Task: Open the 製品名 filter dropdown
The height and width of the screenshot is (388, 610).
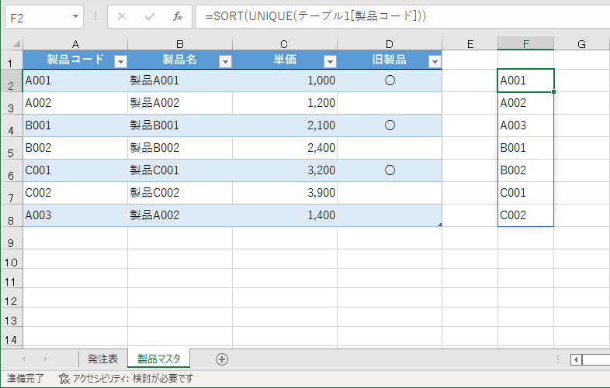Action: (x=225, y=61)
